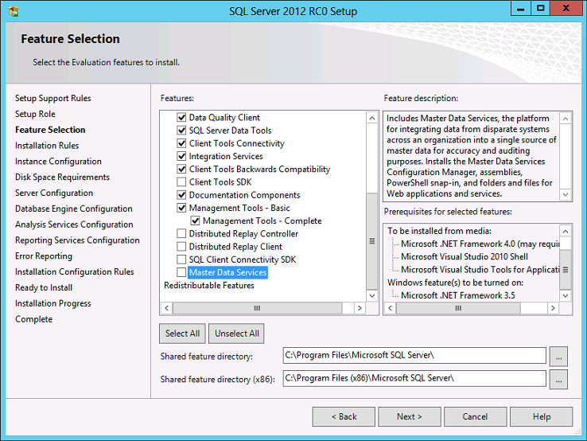
Task: Go to Server Configuration step in sidebar
Action: coord(54,193)
